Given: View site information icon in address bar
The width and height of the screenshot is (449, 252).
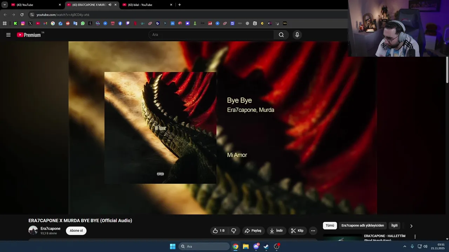Looking at the screenshot, I should 32,15.
